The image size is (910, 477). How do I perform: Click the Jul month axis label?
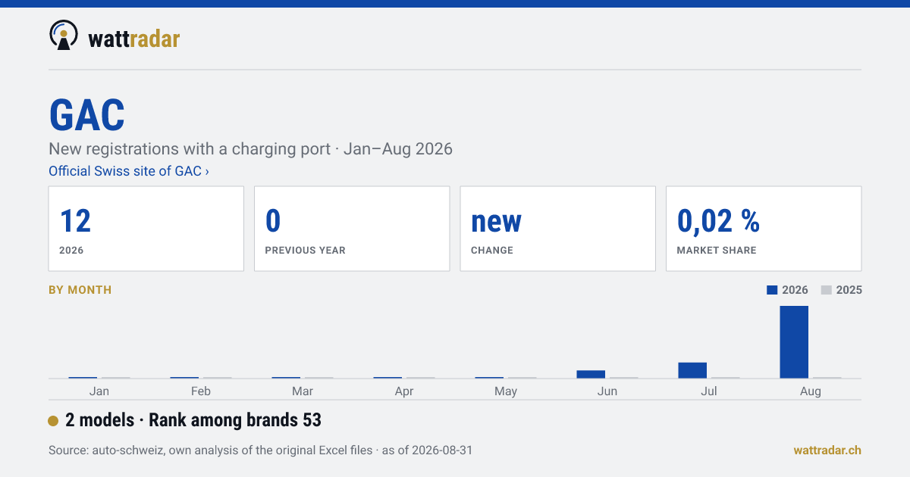pyautogui.click(x=709, y=391)
